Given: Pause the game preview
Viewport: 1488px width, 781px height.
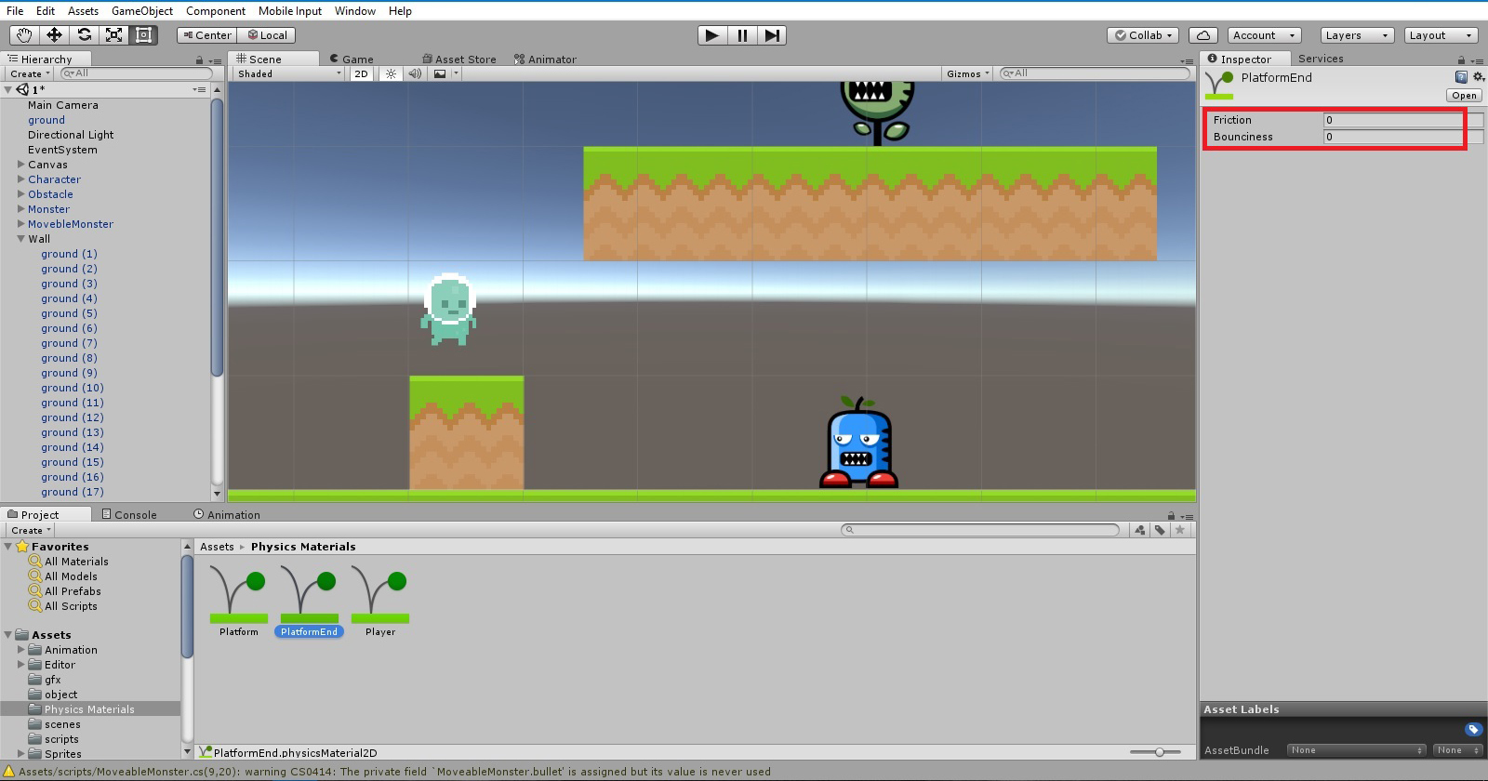Looking at the screenshot, I should [x=742, y=35].
